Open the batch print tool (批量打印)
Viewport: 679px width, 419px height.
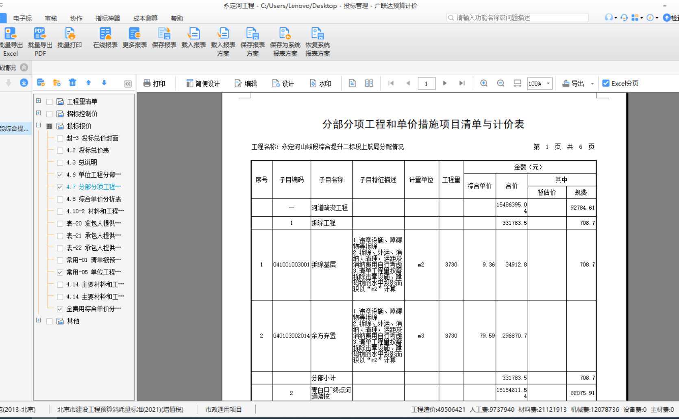pyautogui.click(x=70, y=38)
